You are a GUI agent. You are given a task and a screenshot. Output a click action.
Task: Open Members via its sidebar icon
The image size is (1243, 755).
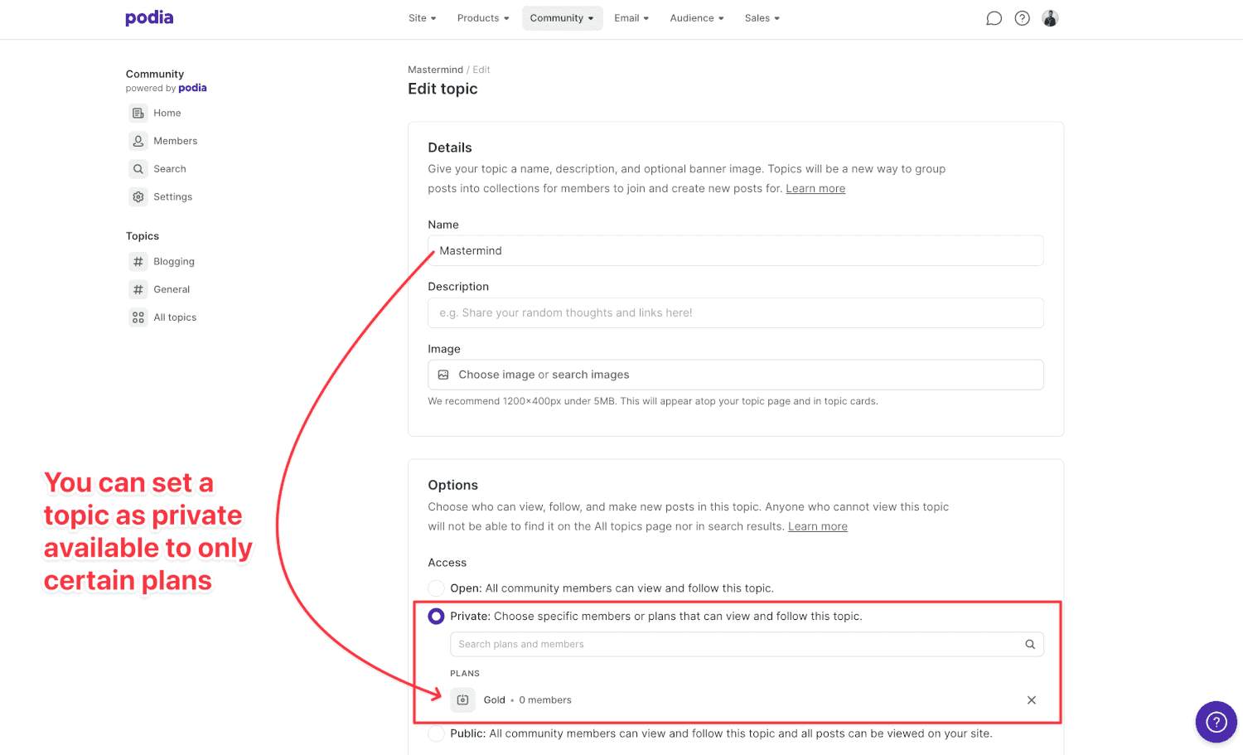[x=138, y=141]
